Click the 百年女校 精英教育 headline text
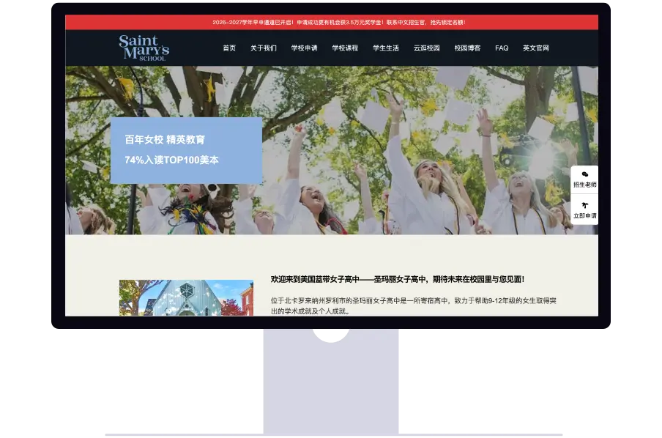This screenshot has width=662, height=438. [165, 139]
